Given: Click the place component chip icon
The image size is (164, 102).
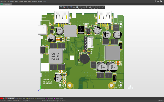Looking at the screenshot, I should 77,7.
